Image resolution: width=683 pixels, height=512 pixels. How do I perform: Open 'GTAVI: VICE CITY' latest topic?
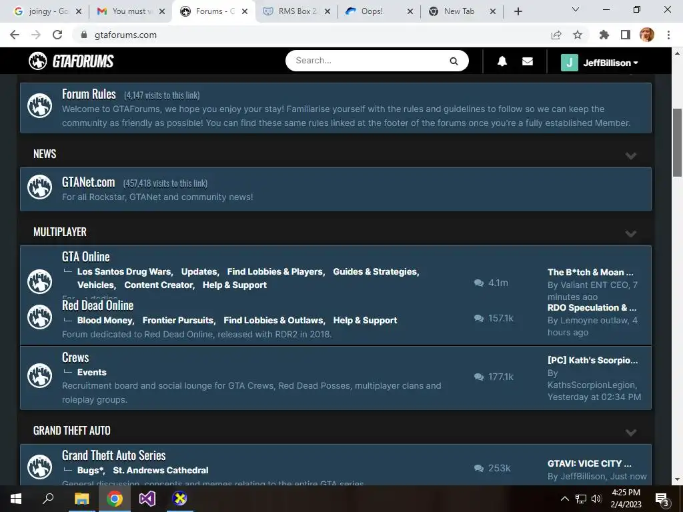(x=590, y=463)
